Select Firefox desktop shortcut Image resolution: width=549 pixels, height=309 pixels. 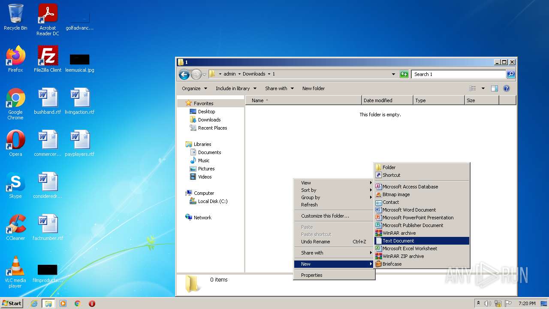[x=15, y=59]
